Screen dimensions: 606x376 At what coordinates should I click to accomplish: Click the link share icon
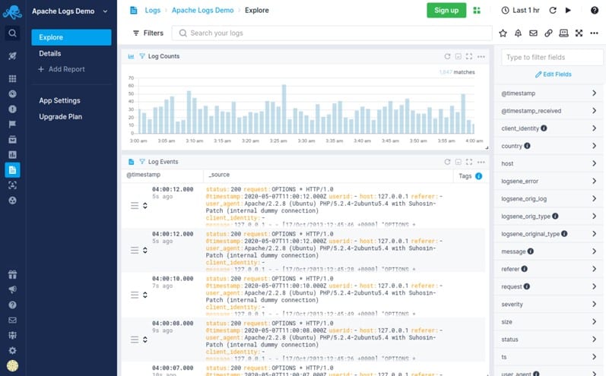(x=548, y=33)
